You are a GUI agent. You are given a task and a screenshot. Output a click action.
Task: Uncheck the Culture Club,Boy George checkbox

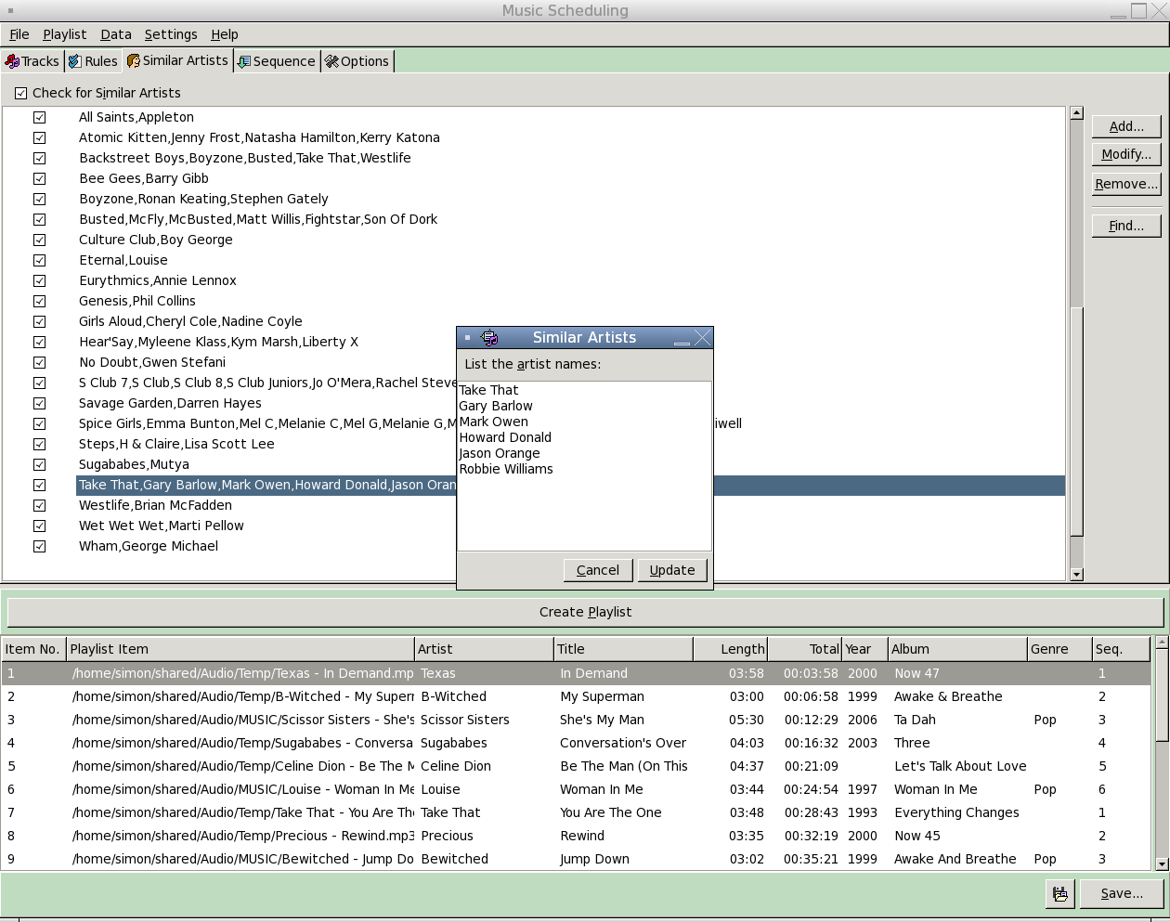40,240
